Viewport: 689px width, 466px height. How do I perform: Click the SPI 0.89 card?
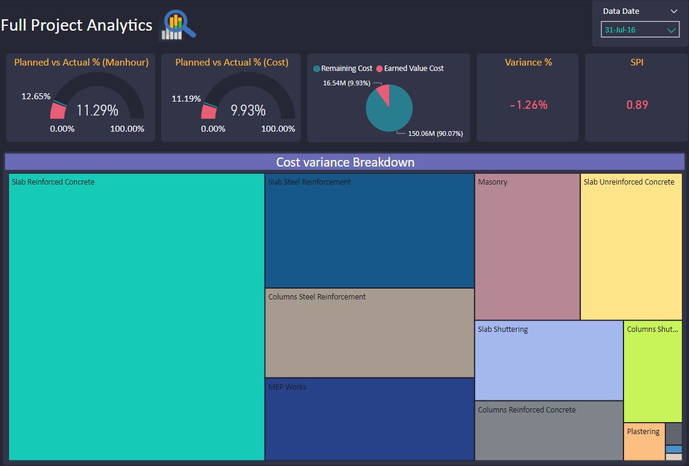click(637, 97)
